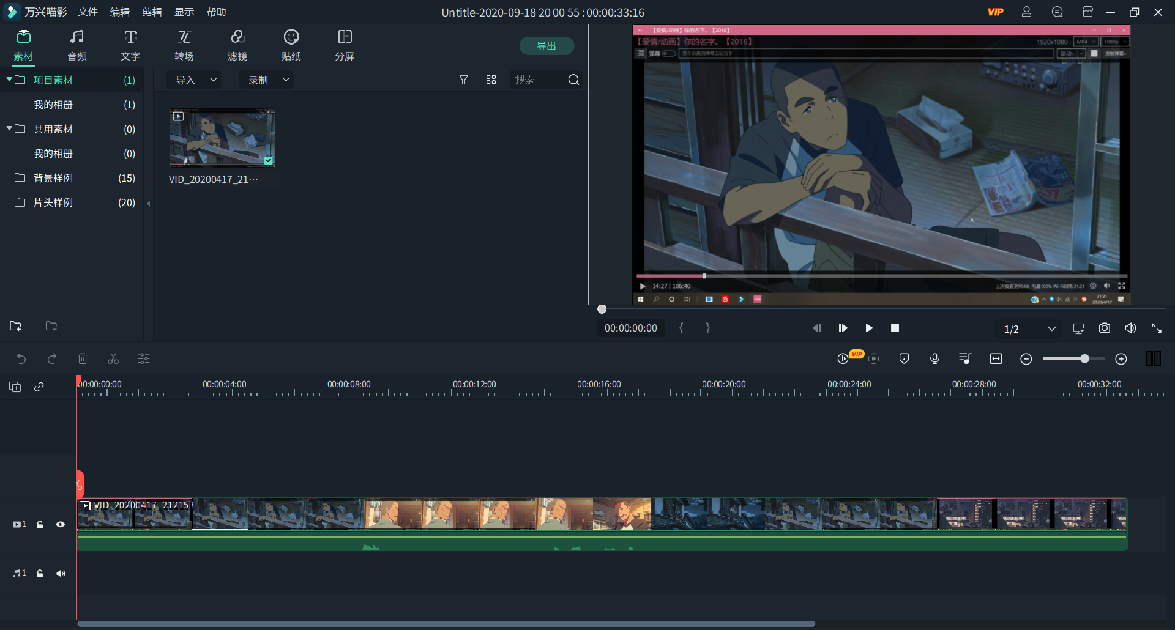Select the VID_20200417 media thumbnail
Image resolution: width=1175 pixels, height=630 pixels.
click(x=222, y=138)
